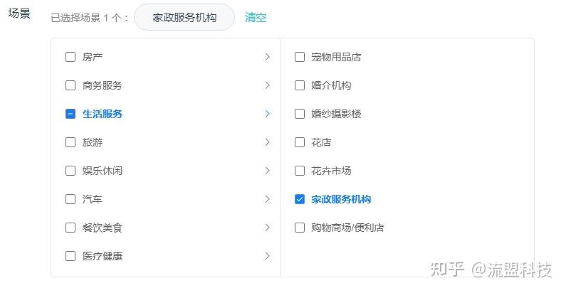Uncheck the 家政服务机构 checkbox
This screenshot has width=566, height=293.
[x=300, y=199]
